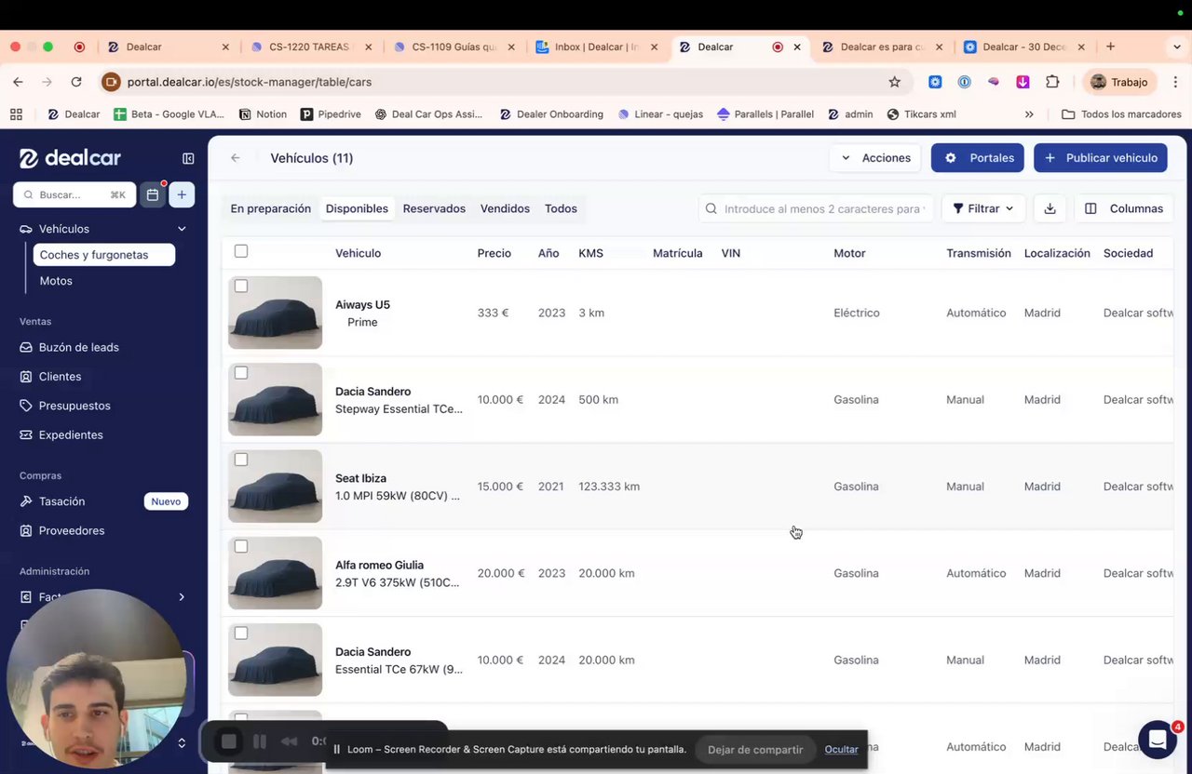Switch to the Reservados tab
This screenshot has width=1192, height=774.
[x=434, y=208]
